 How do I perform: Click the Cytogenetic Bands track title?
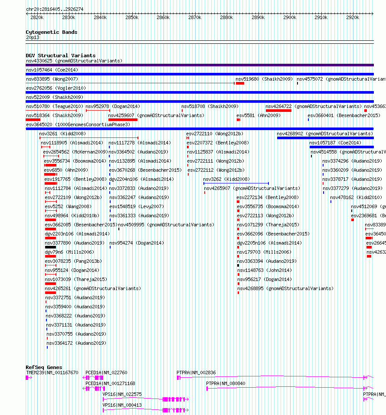click(x=52, y=32)
